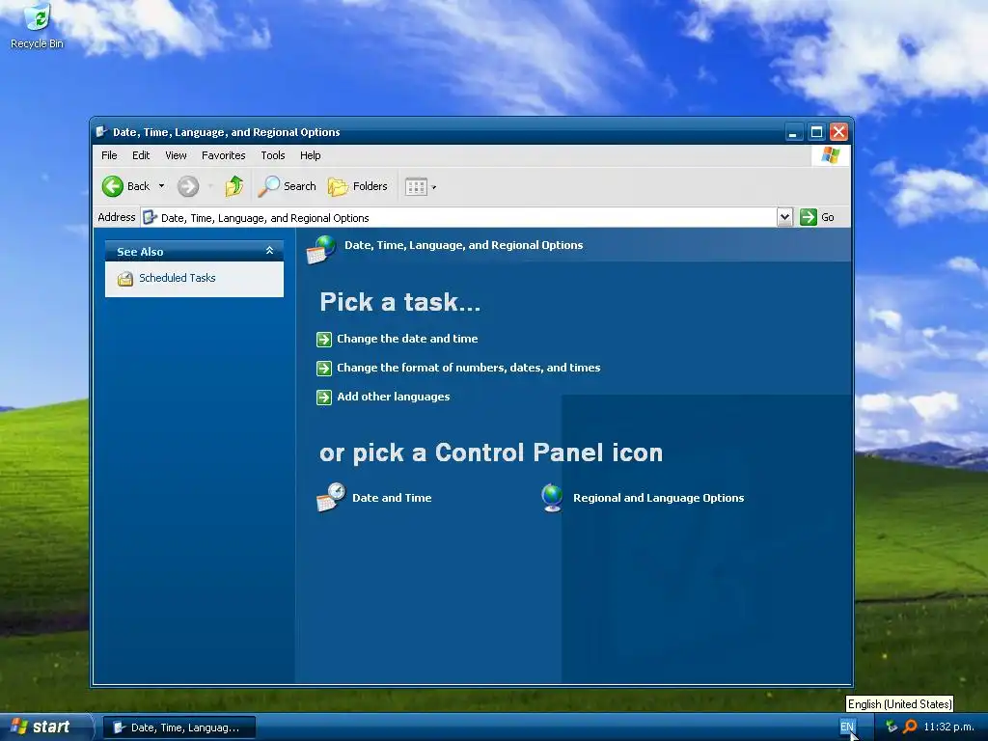The height and width of the screenshot is (741, 988).
Task: Open the Help menu
Action: click(310, 155)
